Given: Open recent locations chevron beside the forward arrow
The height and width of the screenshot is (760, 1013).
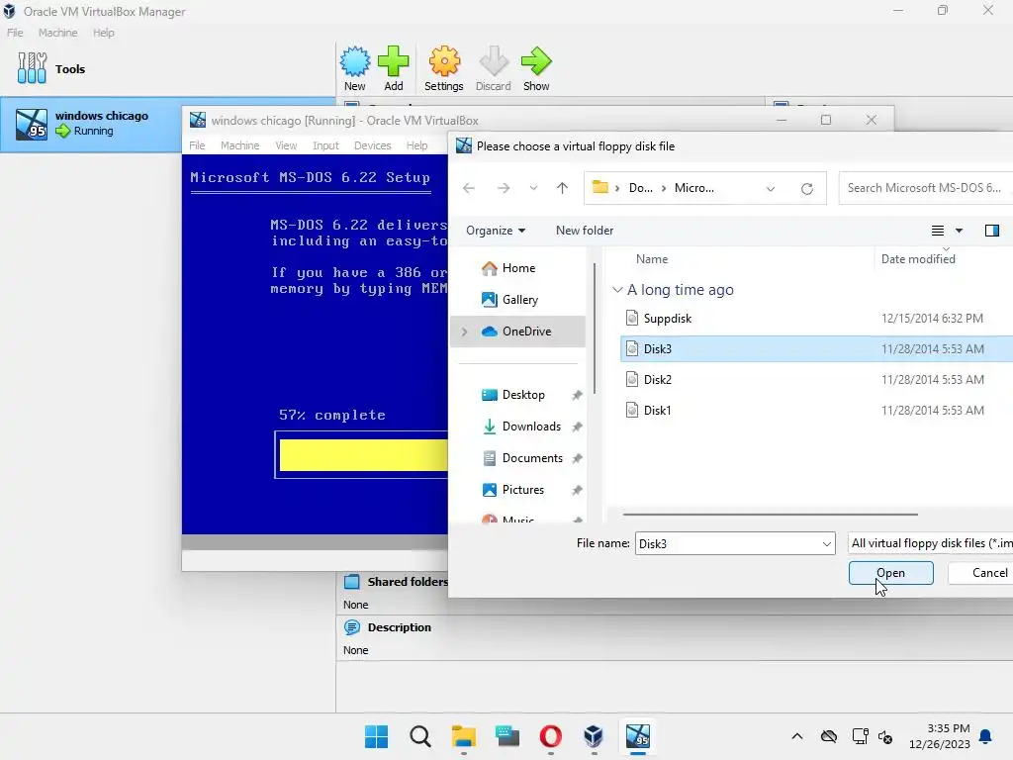Looking at the screenshot, I should (x=533, y=188).
